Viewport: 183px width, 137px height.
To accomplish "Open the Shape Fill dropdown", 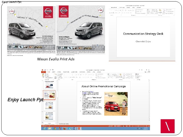I will tap(129, 74).
